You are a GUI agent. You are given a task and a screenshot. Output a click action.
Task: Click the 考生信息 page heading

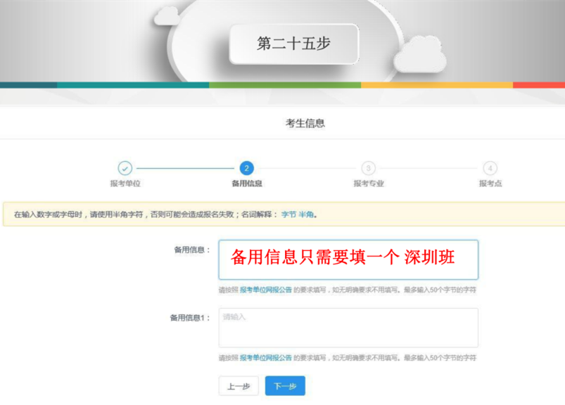pos(305,124)
